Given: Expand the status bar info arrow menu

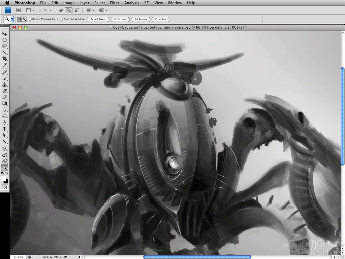Looking at the screenshot, I should click(80, 257).
